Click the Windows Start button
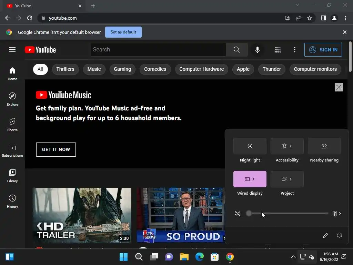 pos(124,257)
